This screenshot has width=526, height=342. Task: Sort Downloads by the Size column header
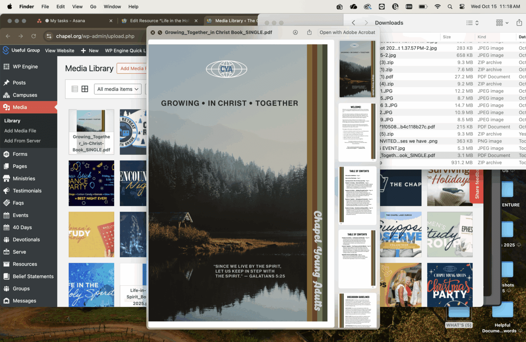447,37
